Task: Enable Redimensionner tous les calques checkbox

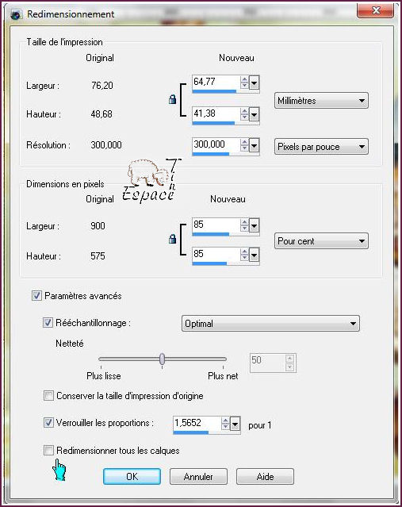Action: pyautogui.click(x=48, y=450)
